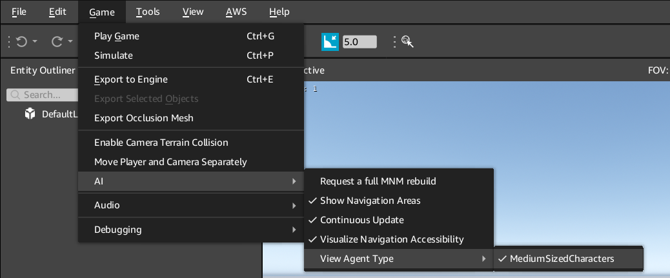Open the View menu

coord(193,12)
